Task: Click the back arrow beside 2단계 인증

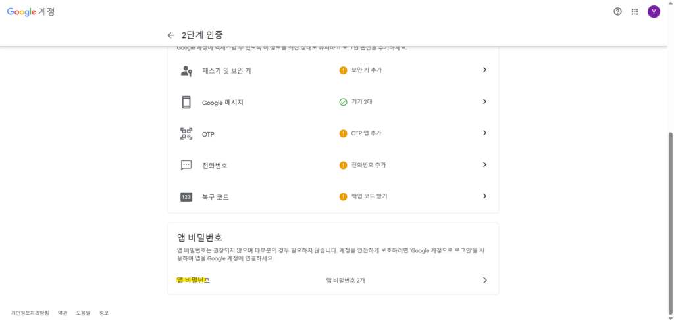Action: click(x=171, y=35)
